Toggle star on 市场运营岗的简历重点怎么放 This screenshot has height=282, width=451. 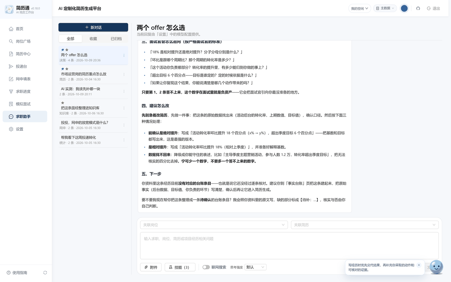[67, 69]
